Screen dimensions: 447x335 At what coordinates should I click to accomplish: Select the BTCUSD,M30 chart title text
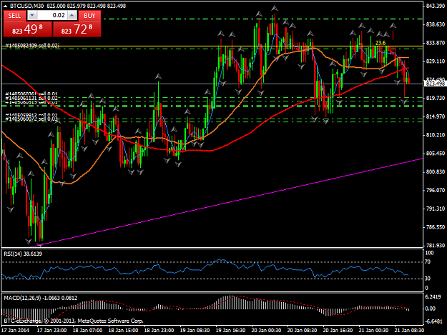(x=26, y=6)
